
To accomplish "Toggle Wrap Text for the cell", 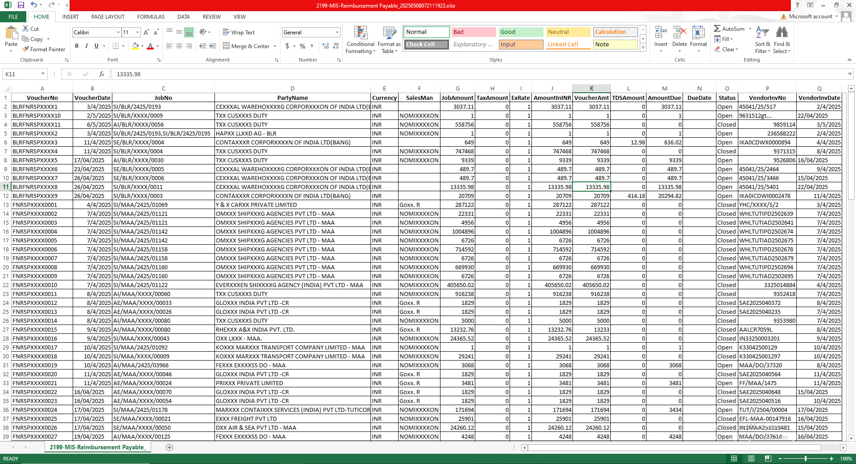I will pyautogui.click(x=239, y=32).
